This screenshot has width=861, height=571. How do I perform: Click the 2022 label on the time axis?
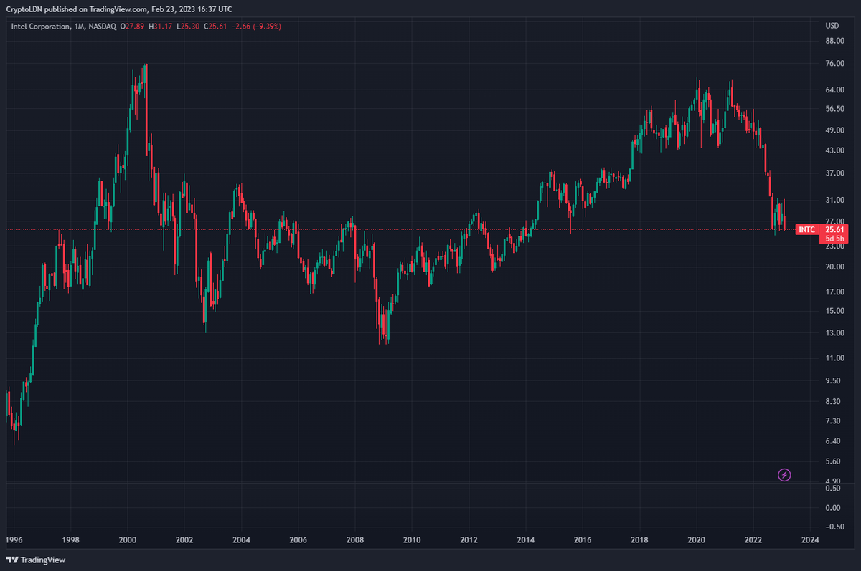click(754, 540)
